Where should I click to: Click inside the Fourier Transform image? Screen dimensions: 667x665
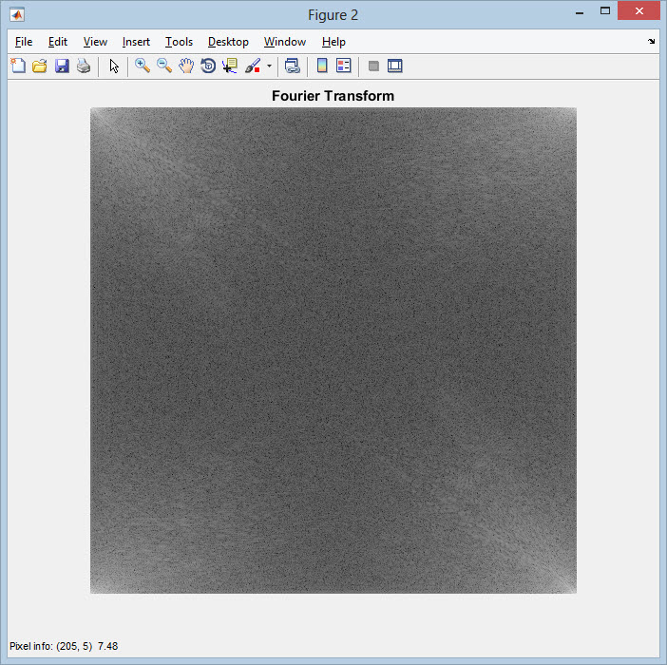[333, 350]
